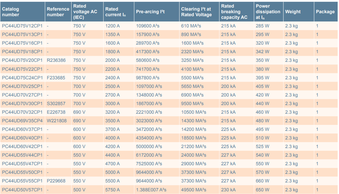Open catalog number PC44UD69V35CP4
The width and height of the screenshot is (339, 194).
tap(22, 121)
